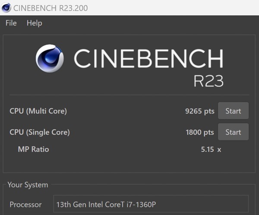
Task: Click the separator line below the logo
Action: point(129,95)
